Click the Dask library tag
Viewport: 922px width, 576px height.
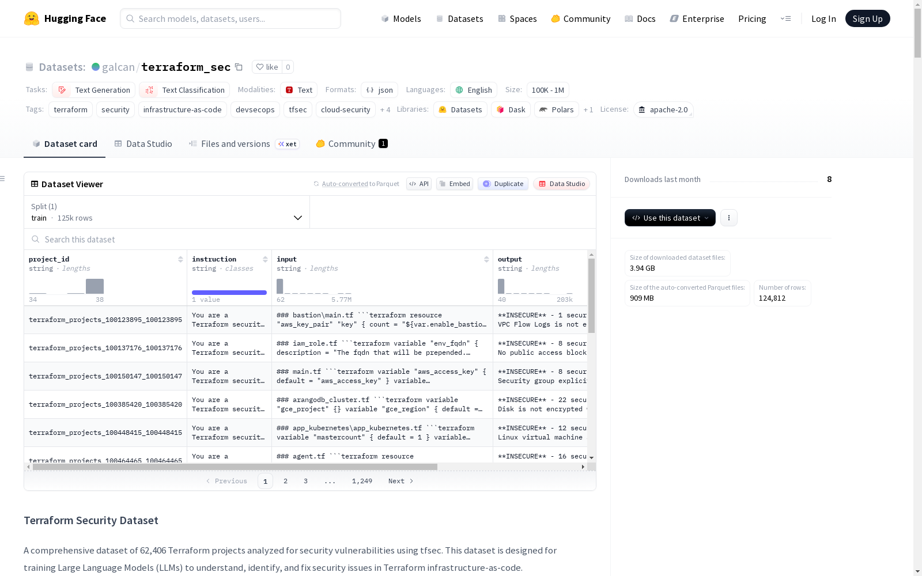[511, 109]
